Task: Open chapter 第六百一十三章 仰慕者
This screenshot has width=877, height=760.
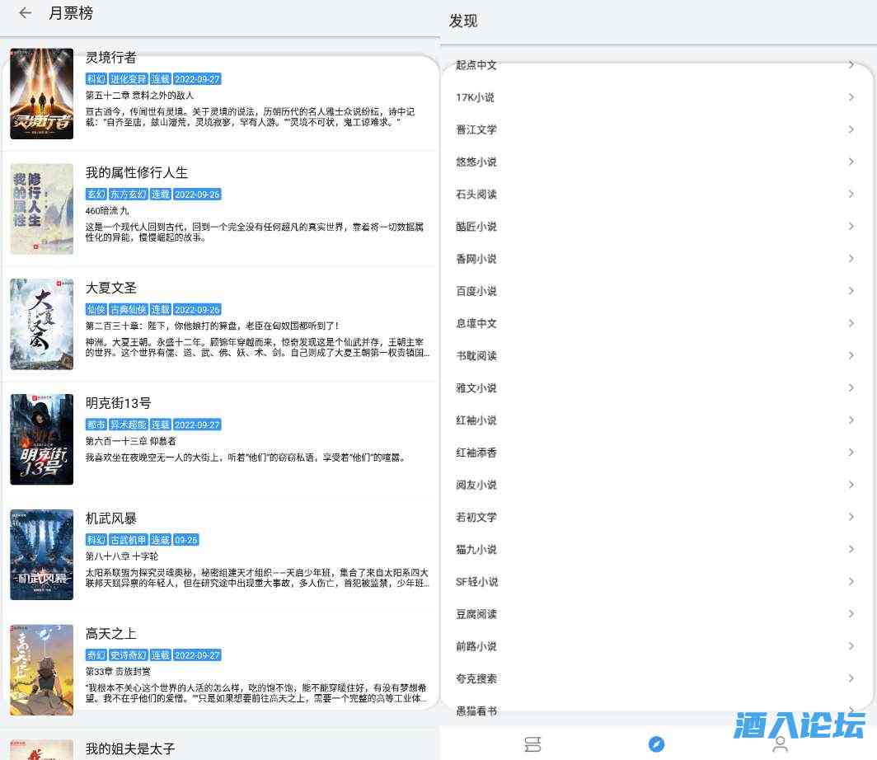Action: coord(131,441)
